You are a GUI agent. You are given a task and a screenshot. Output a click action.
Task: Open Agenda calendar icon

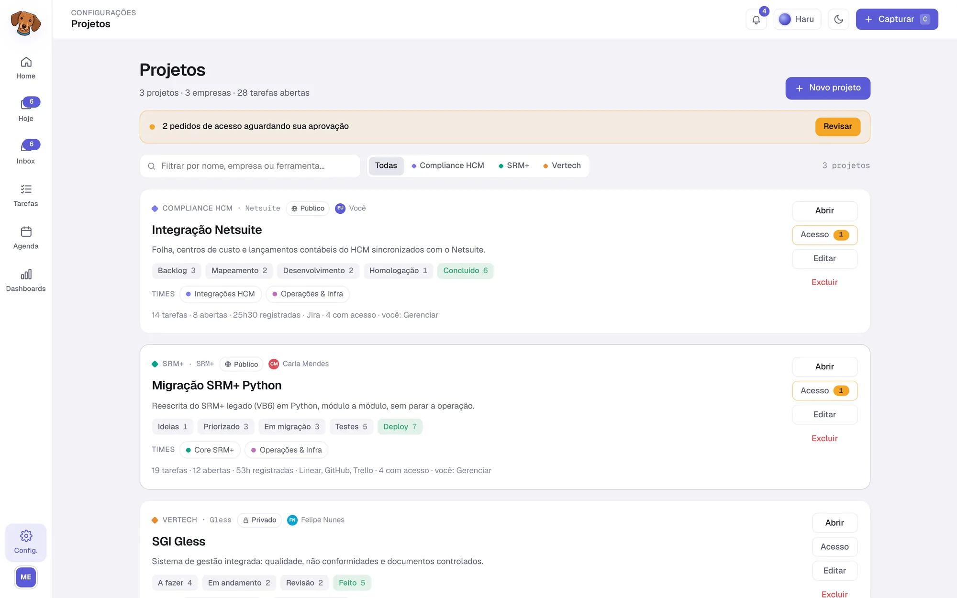click(x=26, y=232)
